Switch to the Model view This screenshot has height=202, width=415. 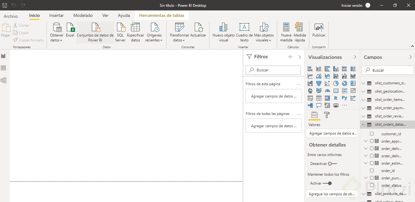4,80
